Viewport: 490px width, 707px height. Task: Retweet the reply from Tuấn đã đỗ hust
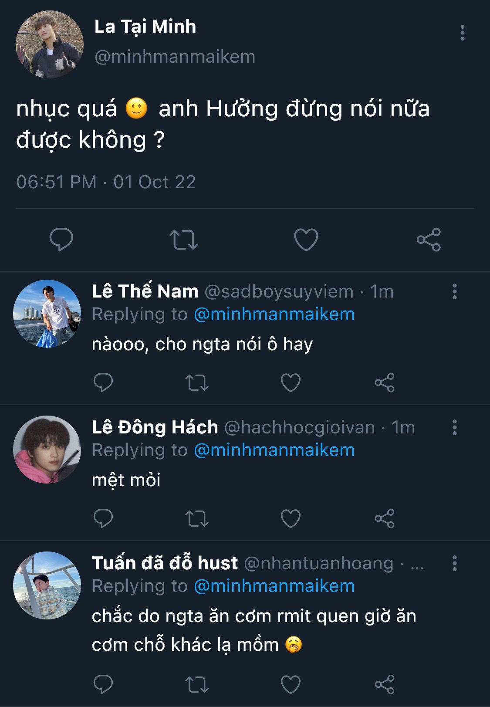(197, 684)
